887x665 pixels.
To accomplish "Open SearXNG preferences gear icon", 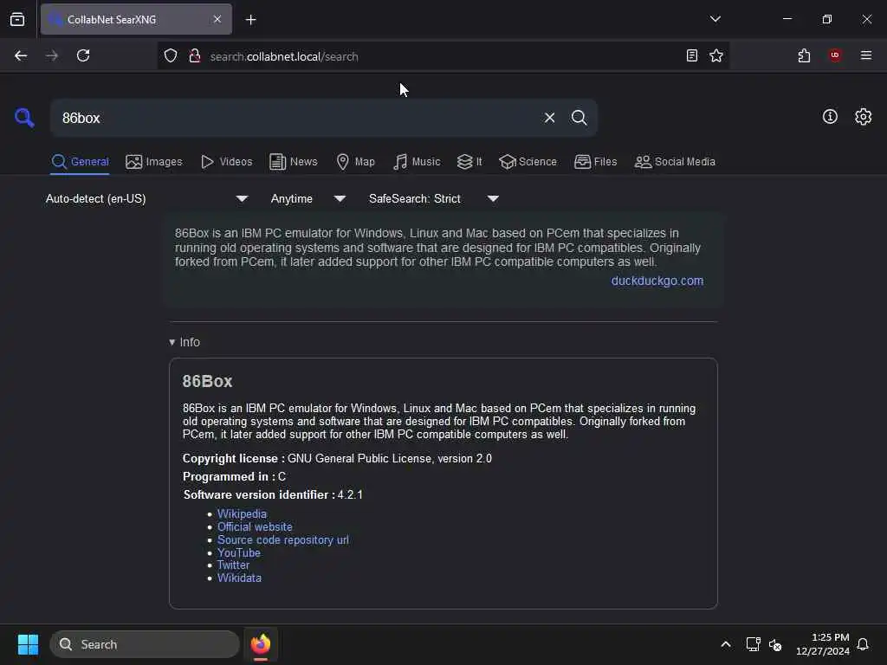I will 863,117.
